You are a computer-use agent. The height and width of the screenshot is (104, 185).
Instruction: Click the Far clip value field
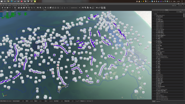[51, 101]
